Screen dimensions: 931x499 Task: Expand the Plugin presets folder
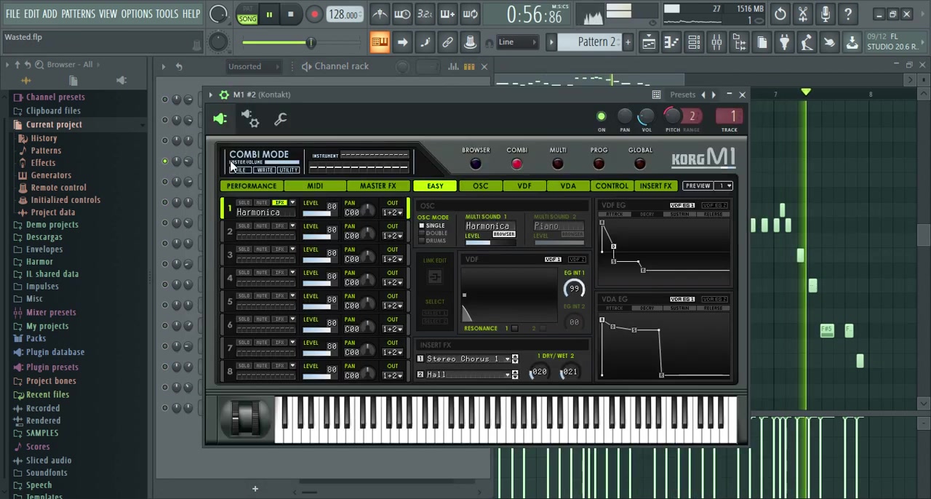tap(52, 367)
